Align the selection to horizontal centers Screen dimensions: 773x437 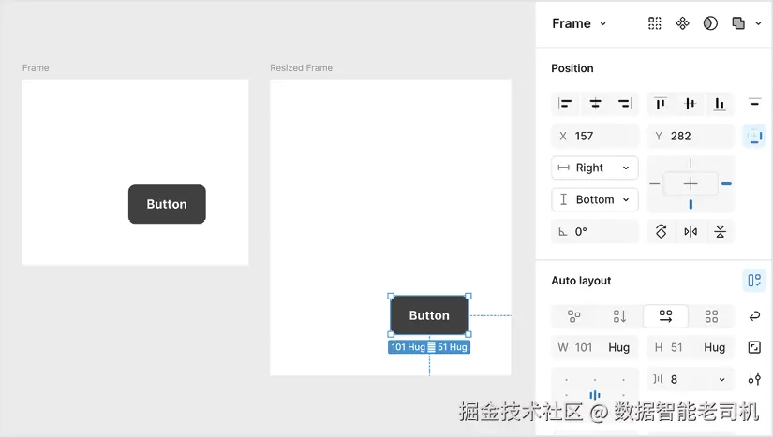(x=595, y=103)
